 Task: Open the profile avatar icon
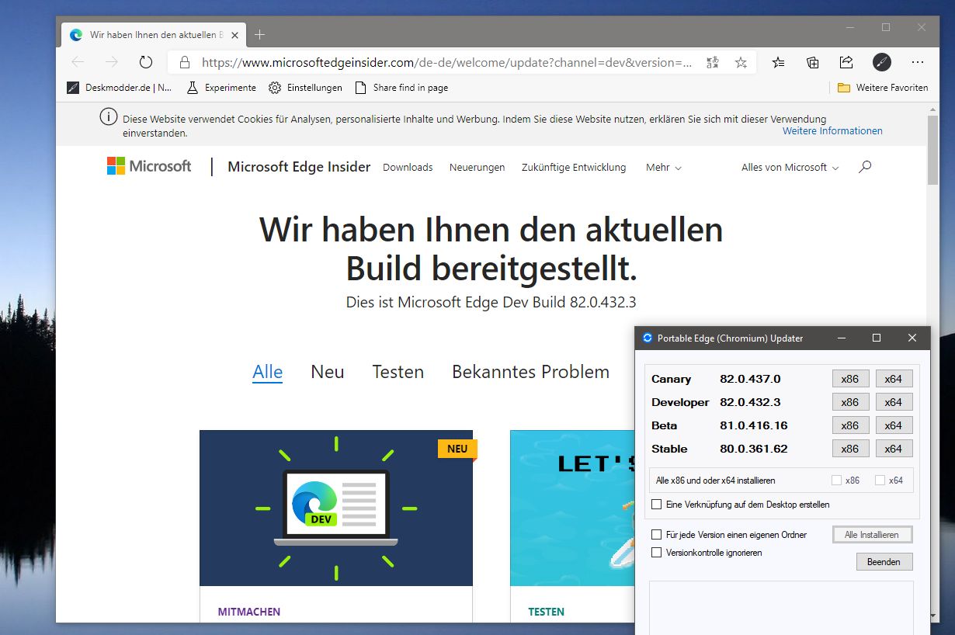(x=881, y=62)
